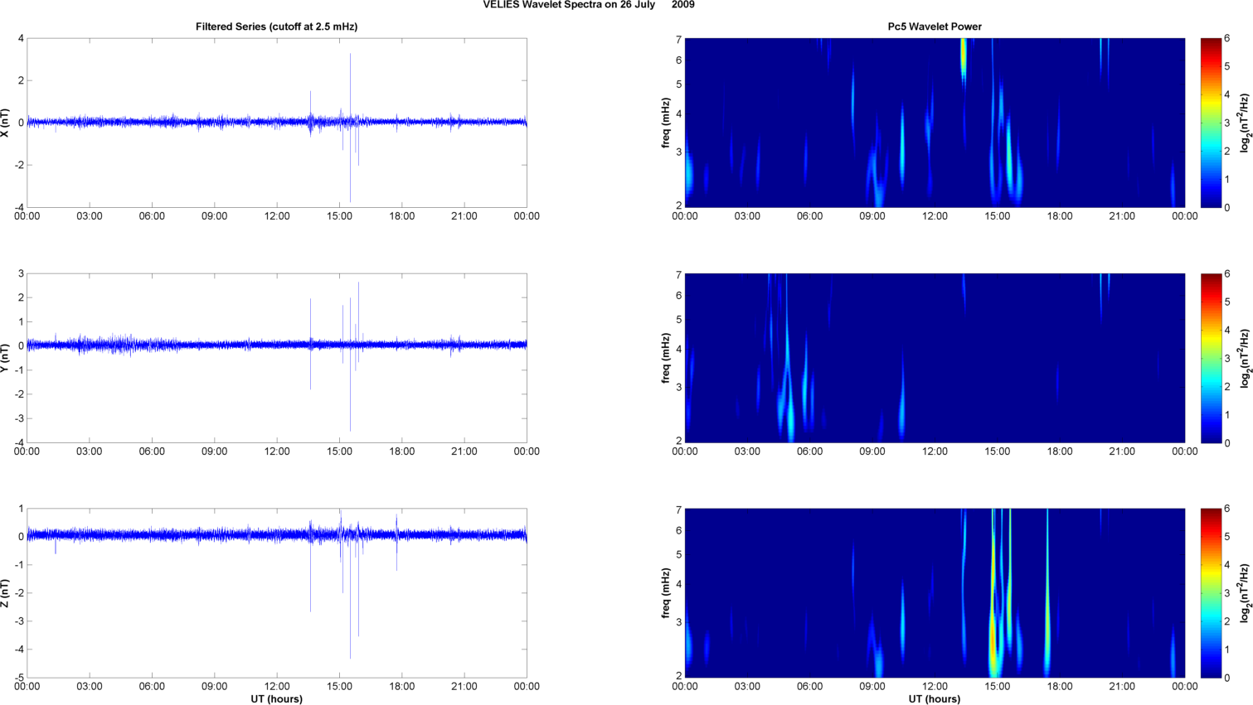This screenshot has width=1253, height=705.
Task: Click the X component wavelet power spectrogram
Action: (x=935, y=123)
